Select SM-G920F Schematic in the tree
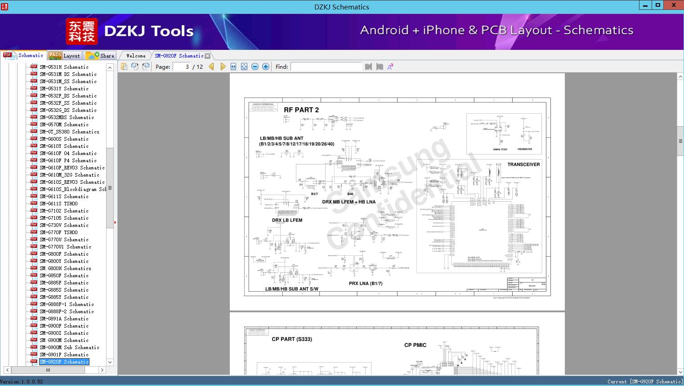 coord(64,362)
